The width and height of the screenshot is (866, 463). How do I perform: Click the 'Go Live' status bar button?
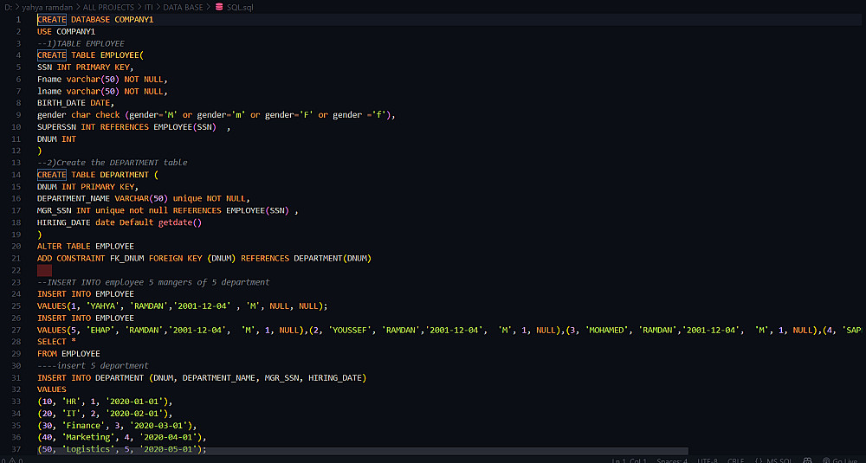coord(840,460)
